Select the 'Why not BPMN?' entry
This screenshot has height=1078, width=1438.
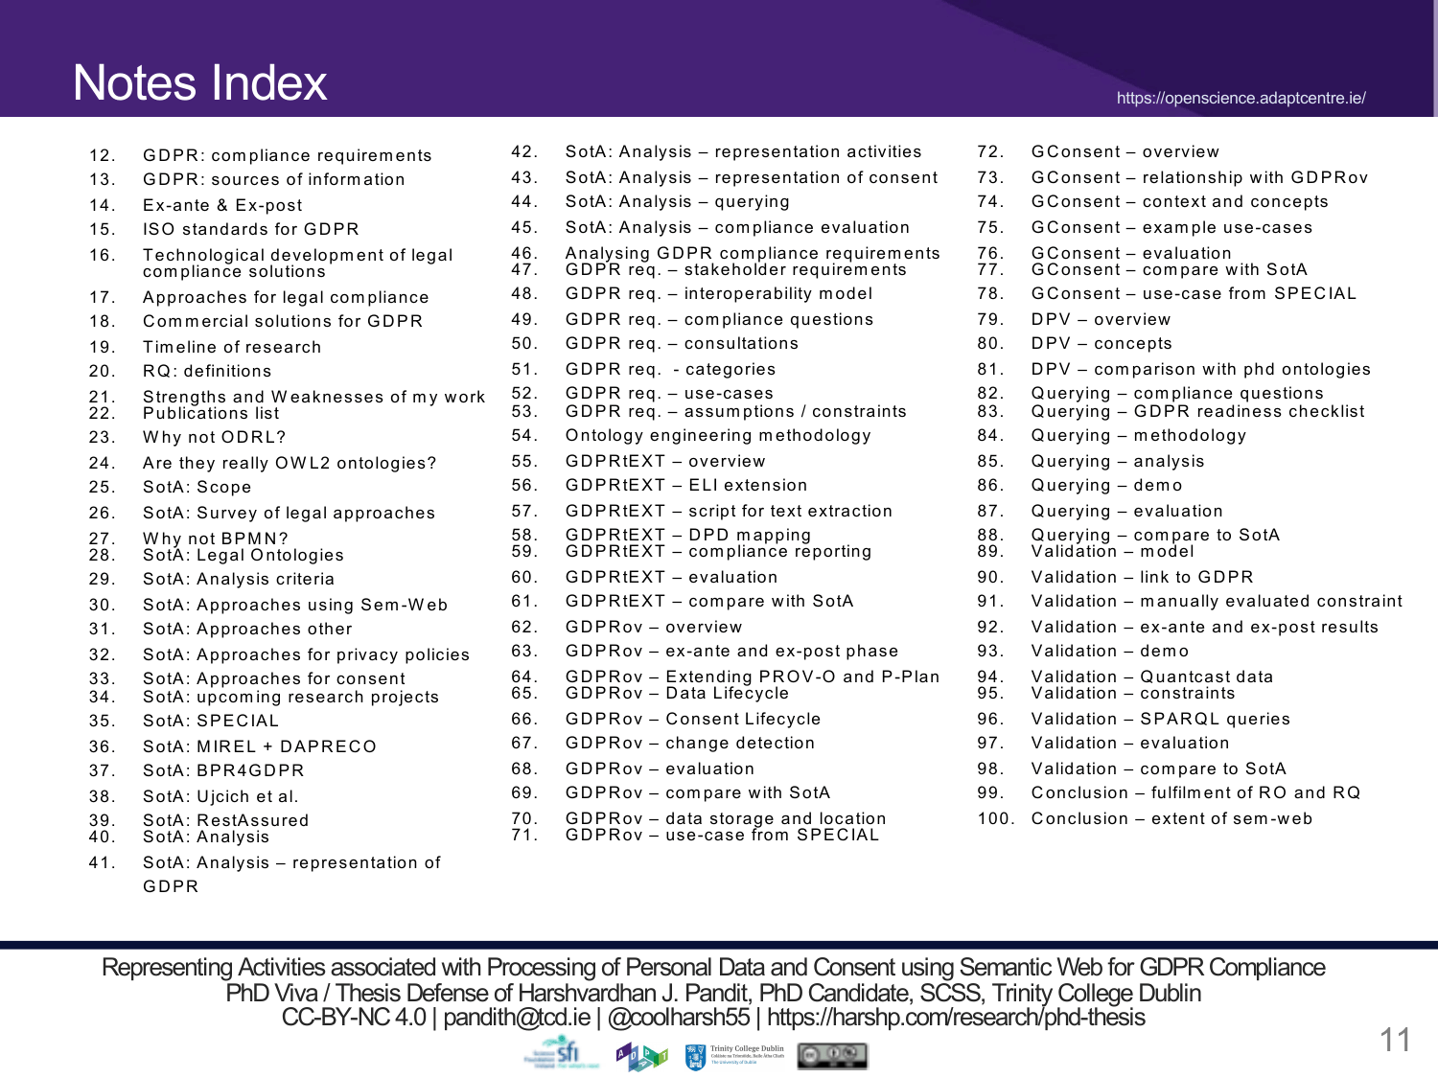[216, 539]
